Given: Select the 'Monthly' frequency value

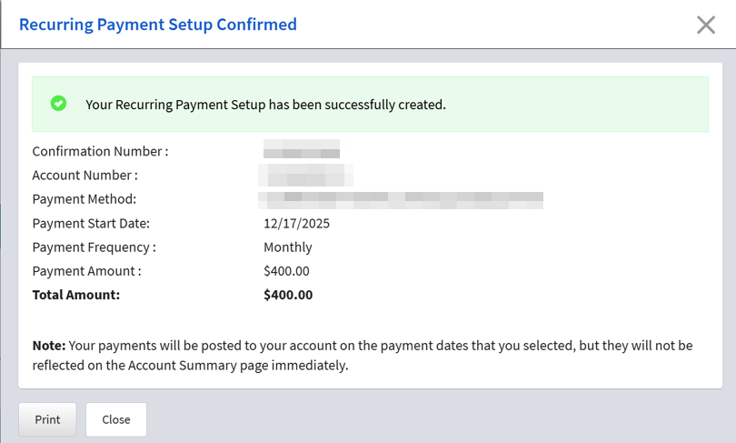Looking at the screenshot, I should (x=288, y=247).
